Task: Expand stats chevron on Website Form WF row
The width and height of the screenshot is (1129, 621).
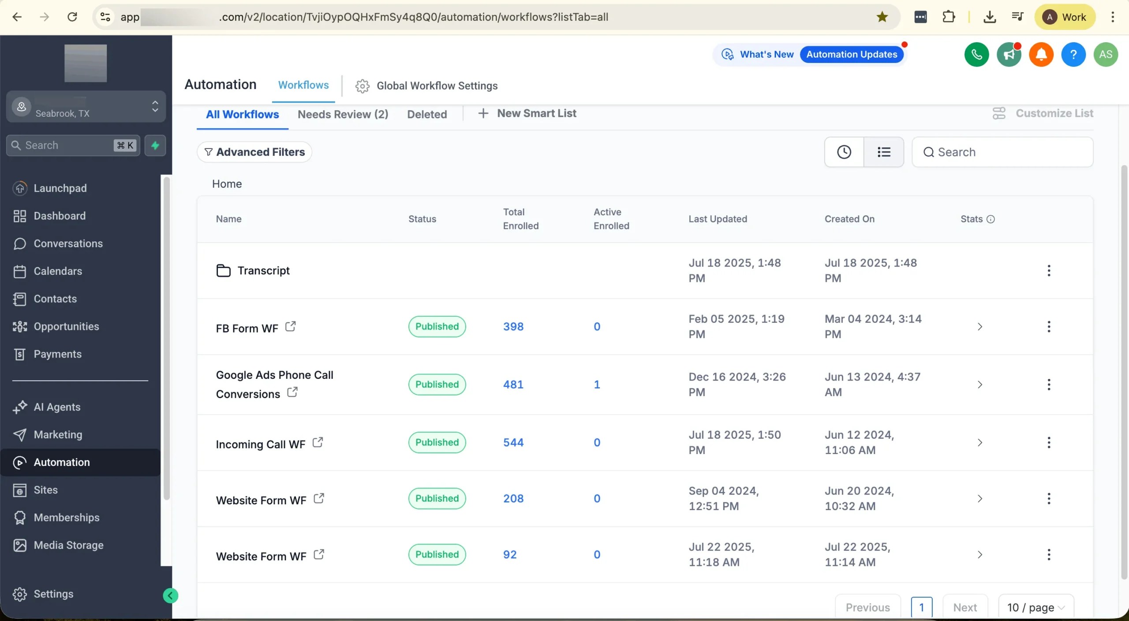Action: point(980,499)
